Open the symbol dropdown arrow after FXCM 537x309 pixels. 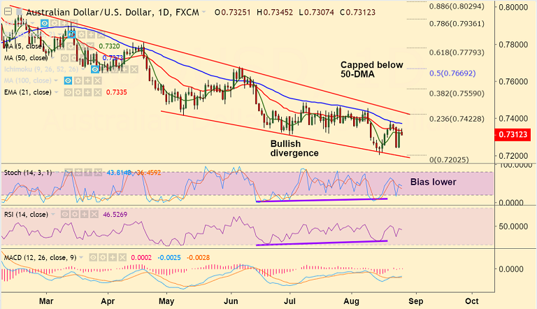coord(203,13)
